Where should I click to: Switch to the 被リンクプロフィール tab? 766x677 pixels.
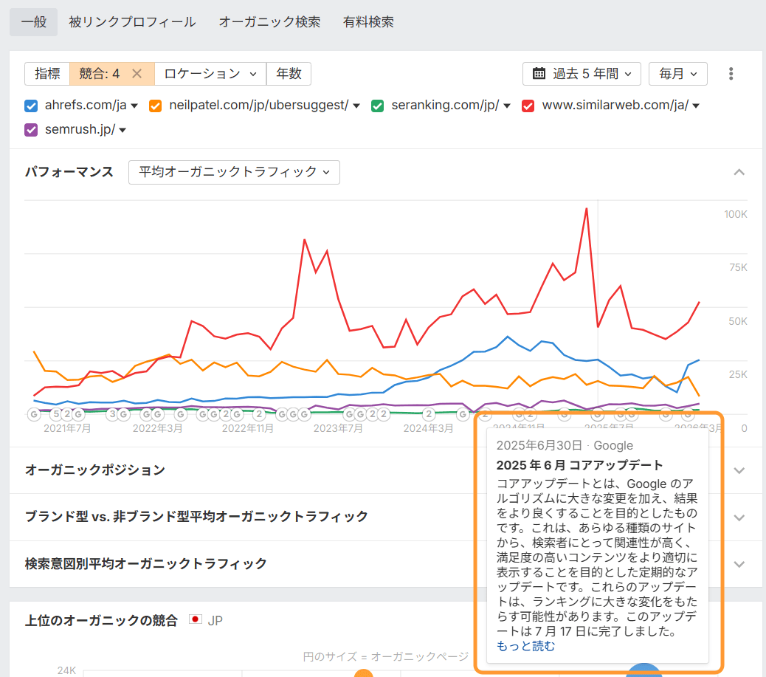click(x=132, y=22)
